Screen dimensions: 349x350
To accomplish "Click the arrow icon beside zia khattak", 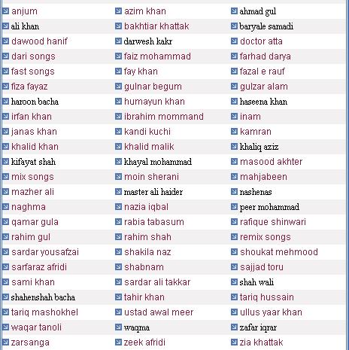I will click(x=234, y=342).
